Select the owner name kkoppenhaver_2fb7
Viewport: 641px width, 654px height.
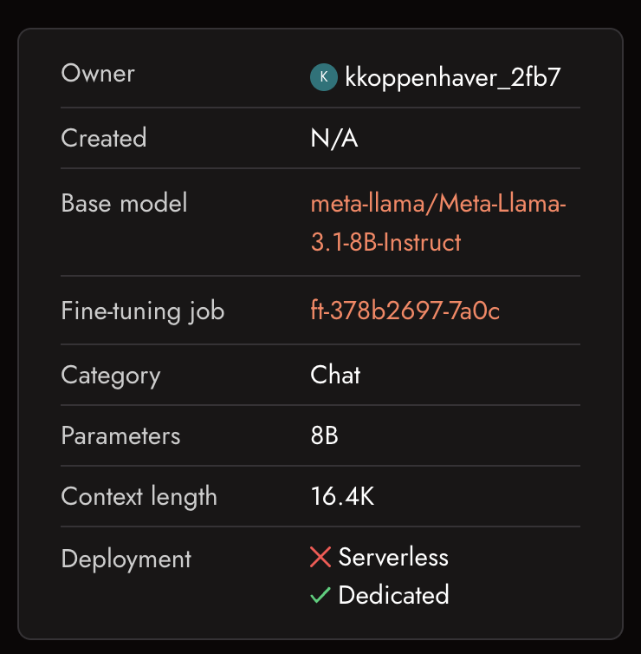[453, 77]
